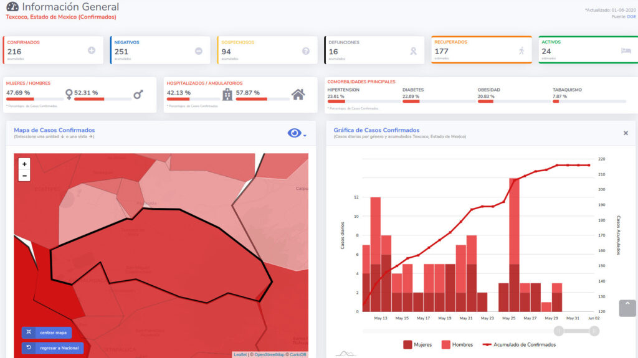Click the minus icon in Negativos card
This screenshot has width=638, height=358.
tap(199, 50)
